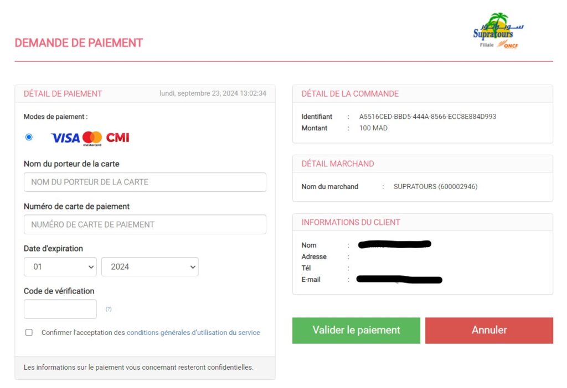Viewport: 567px width, 388px height.
Task: Click the Mastercard logo
Action: tap(92, 138)
